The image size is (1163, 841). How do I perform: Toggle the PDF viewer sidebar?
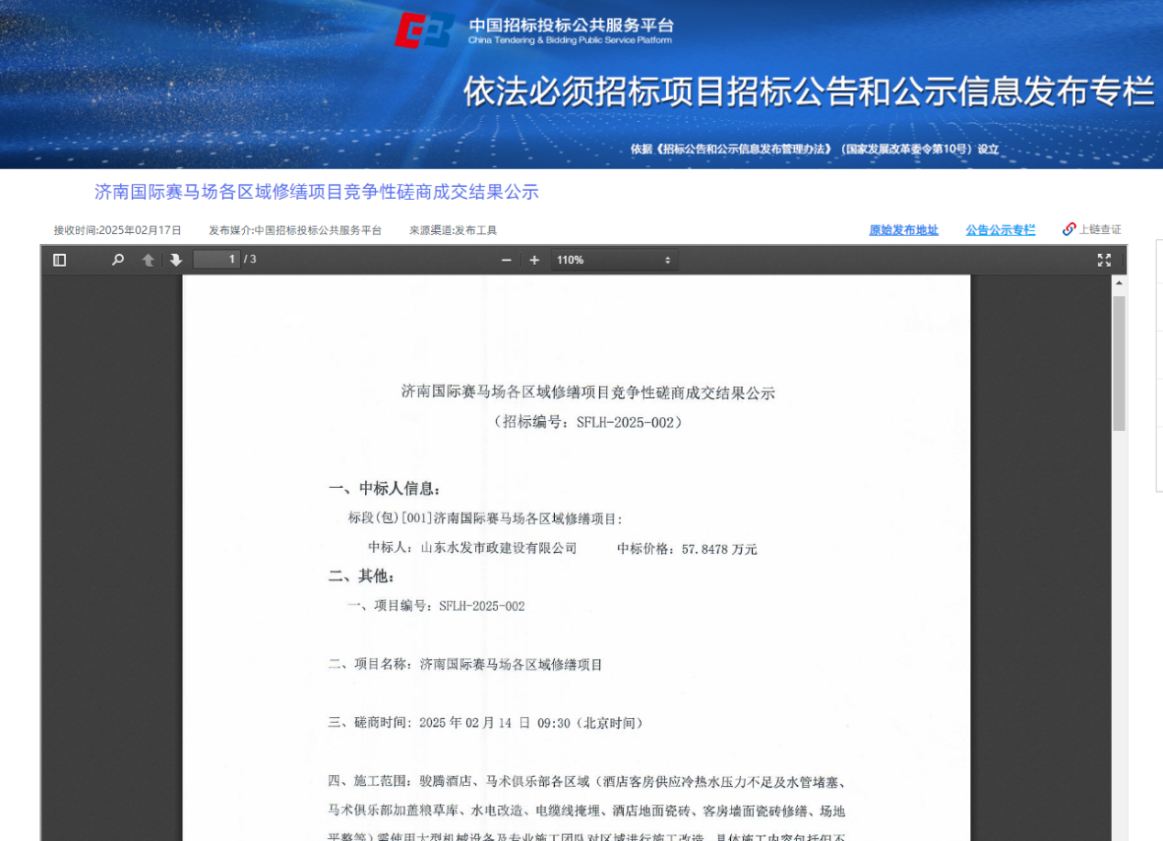pyautogui.click(x=60, y=260)
